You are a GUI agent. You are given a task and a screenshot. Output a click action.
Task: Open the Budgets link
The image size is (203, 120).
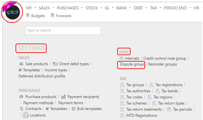[38, 16]
